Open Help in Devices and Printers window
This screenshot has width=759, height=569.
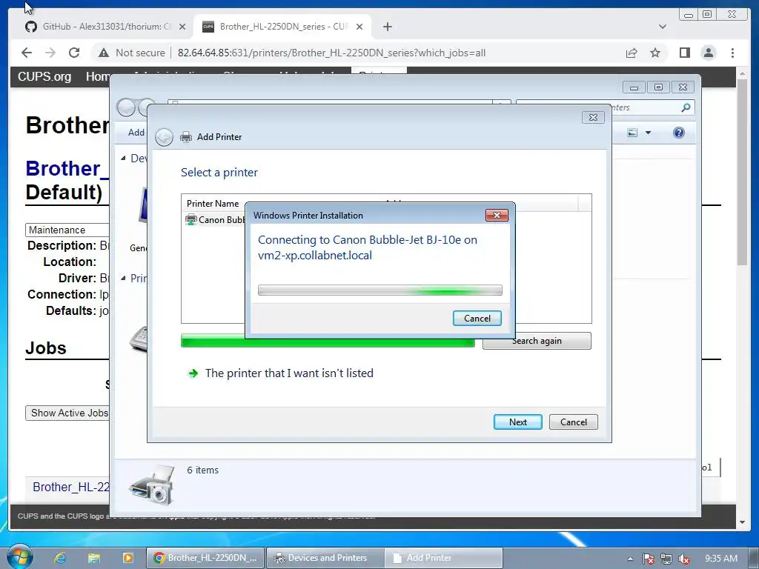pos(679,133)
